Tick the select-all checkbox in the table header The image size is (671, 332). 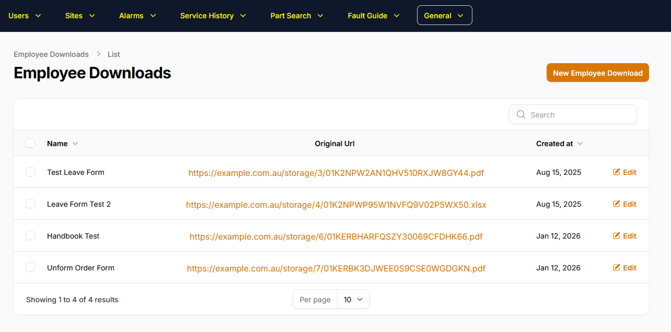30,143
